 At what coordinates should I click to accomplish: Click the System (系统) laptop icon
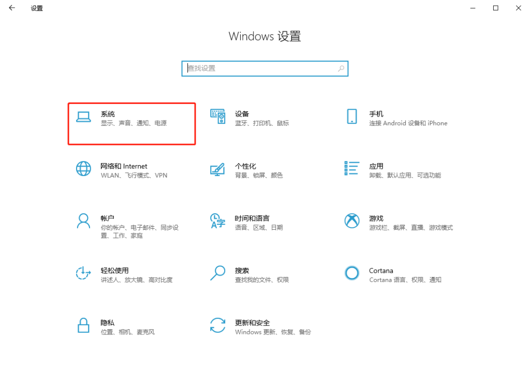pos(83,117)
